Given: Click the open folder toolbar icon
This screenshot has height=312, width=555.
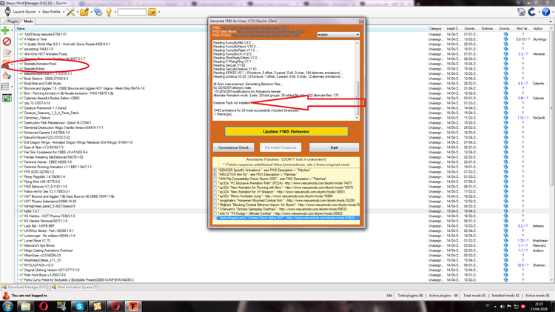Looking at the screenshot, I should click(84, 12).
